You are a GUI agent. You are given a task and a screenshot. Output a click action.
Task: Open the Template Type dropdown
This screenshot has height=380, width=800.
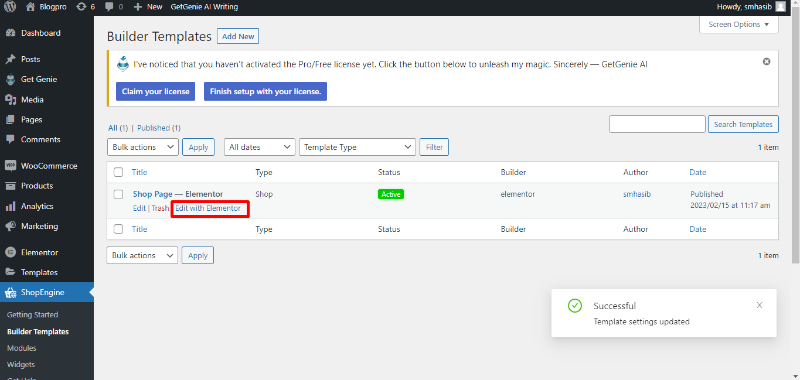pyautogui.click(x=358, y=147)
